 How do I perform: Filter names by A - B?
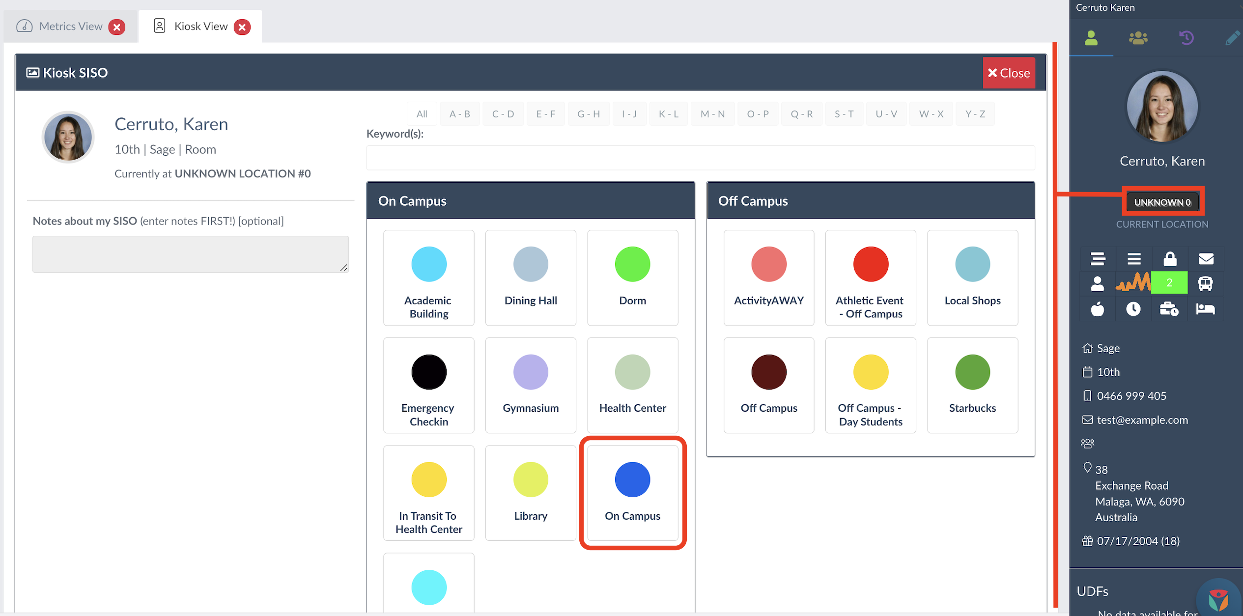tap(459, 114)
